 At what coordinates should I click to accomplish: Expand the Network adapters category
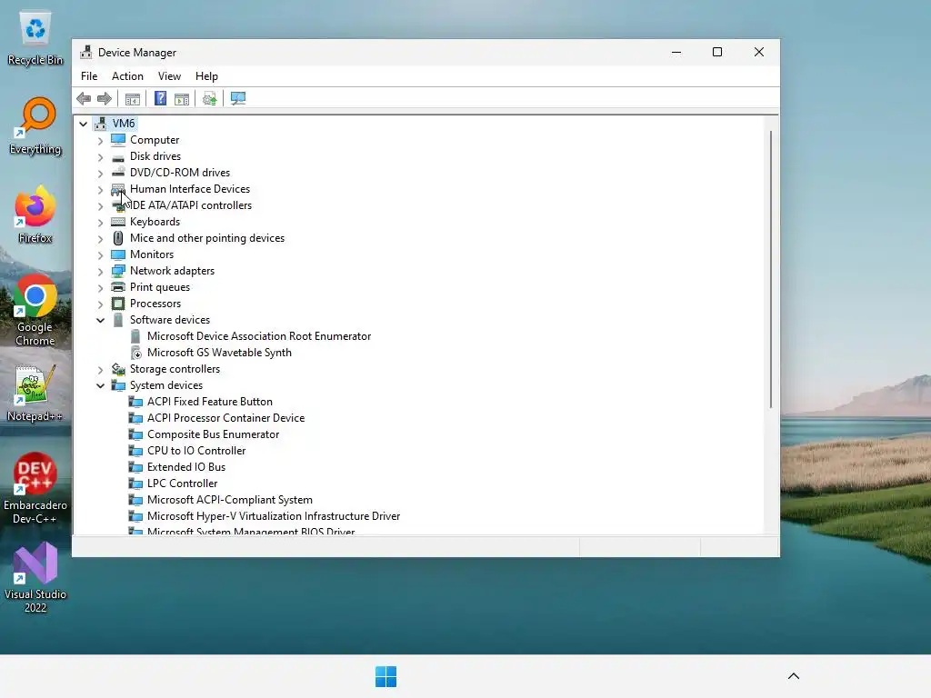tap(100, 271)
